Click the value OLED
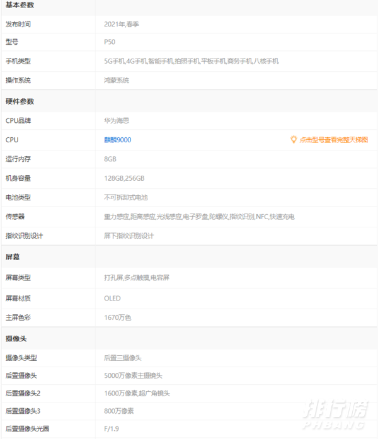This screenshot has width=378, height=439. 112,299
